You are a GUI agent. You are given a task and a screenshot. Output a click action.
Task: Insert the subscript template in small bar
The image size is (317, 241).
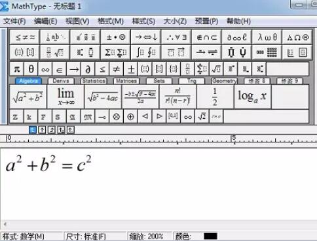245,69
